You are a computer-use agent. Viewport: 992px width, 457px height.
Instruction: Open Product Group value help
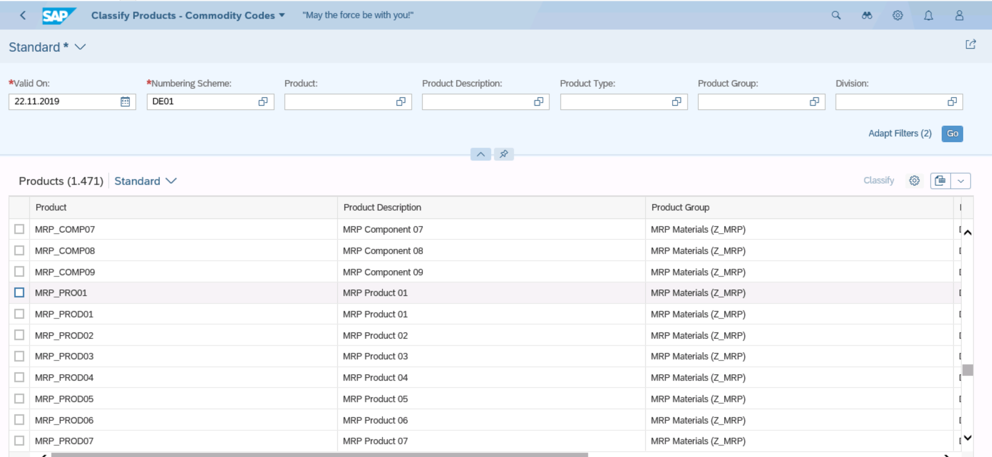814,102
